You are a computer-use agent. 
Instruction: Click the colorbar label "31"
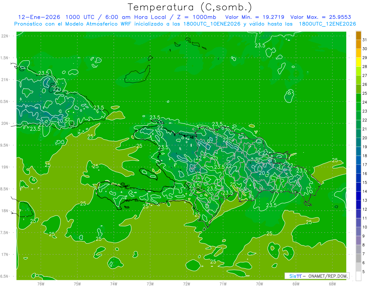(x=365, y=40)
